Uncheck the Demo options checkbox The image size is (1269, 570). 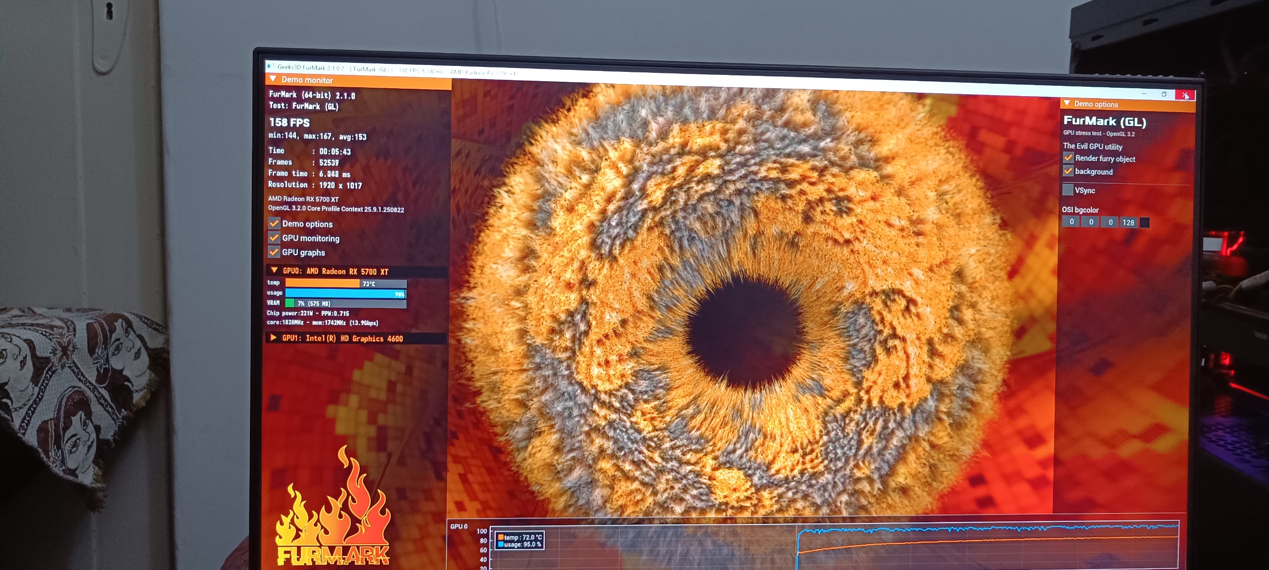(x=274, y=223)
